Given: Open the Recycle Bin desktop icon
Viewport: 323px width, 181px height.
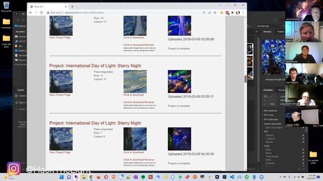Looking at the screenshot, I should coord(7,7).
